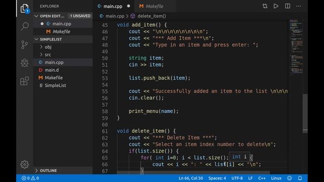Viewport: 324px width, 182px height.
Task: Click the unsaved dot on main.cpp tab
Action: pos(129,6)
